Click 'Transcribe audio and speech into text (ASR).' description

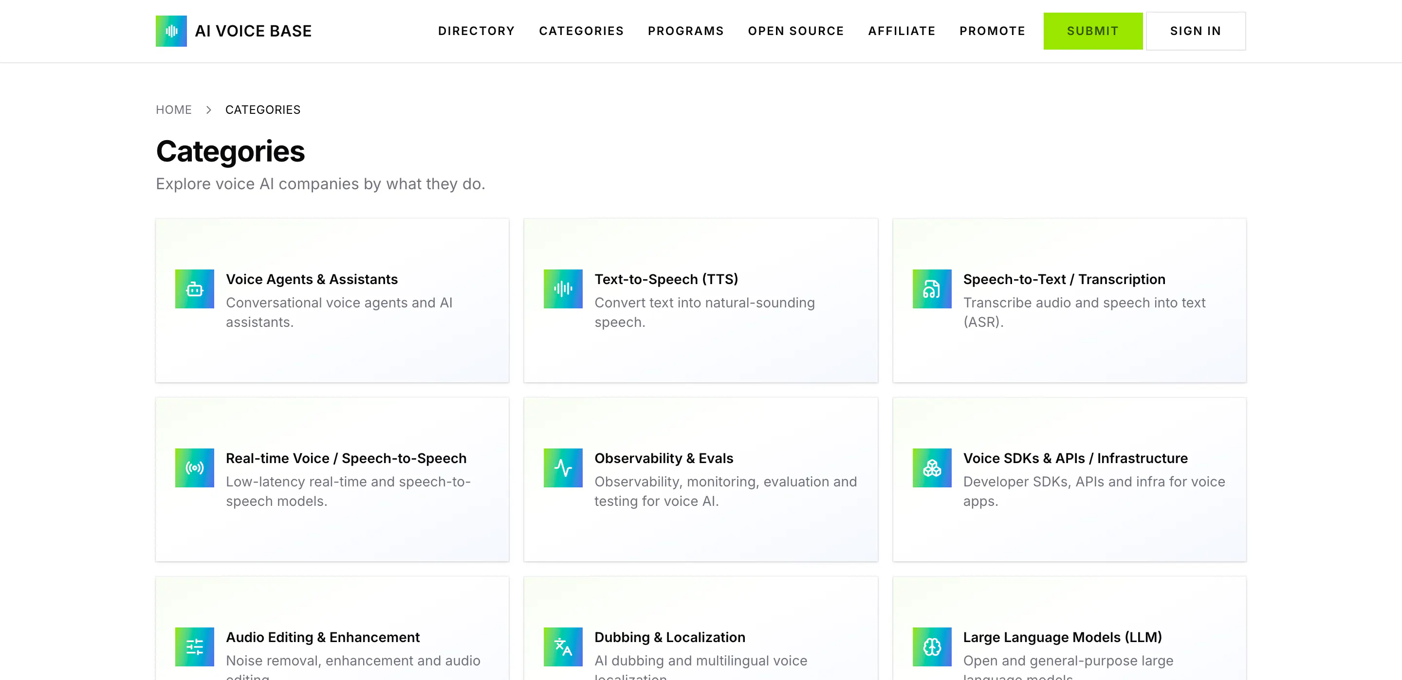pos(1084,312)
